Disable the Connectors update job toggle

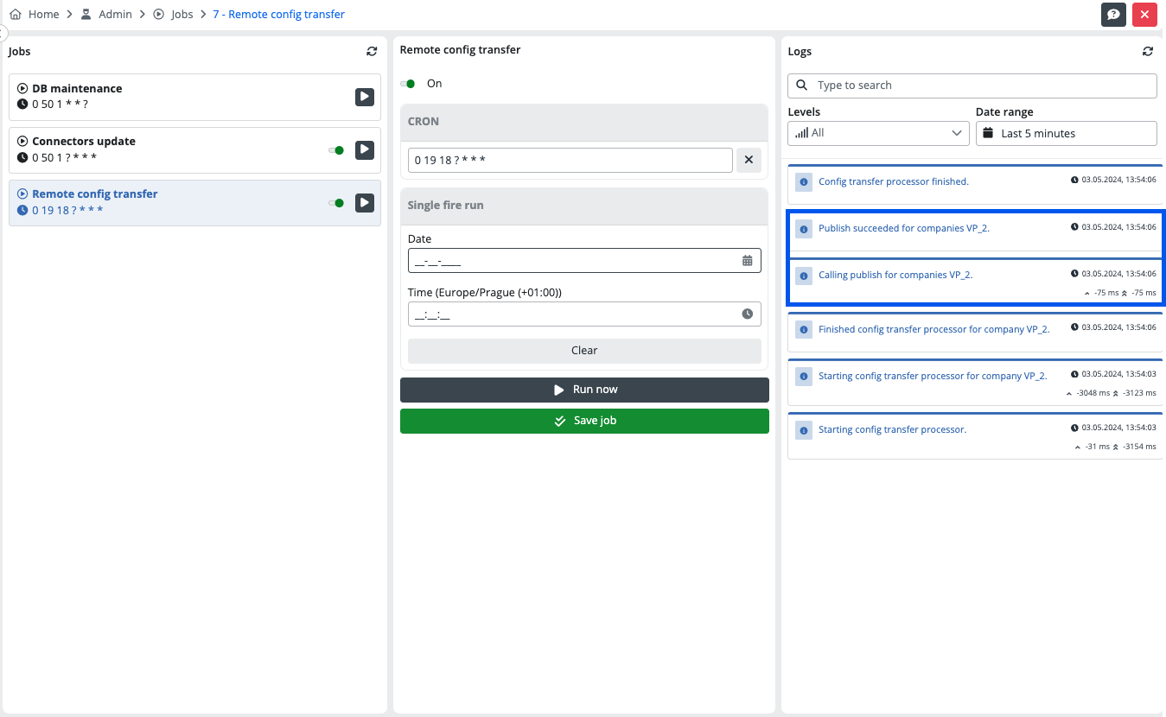[x=336, y=150]
